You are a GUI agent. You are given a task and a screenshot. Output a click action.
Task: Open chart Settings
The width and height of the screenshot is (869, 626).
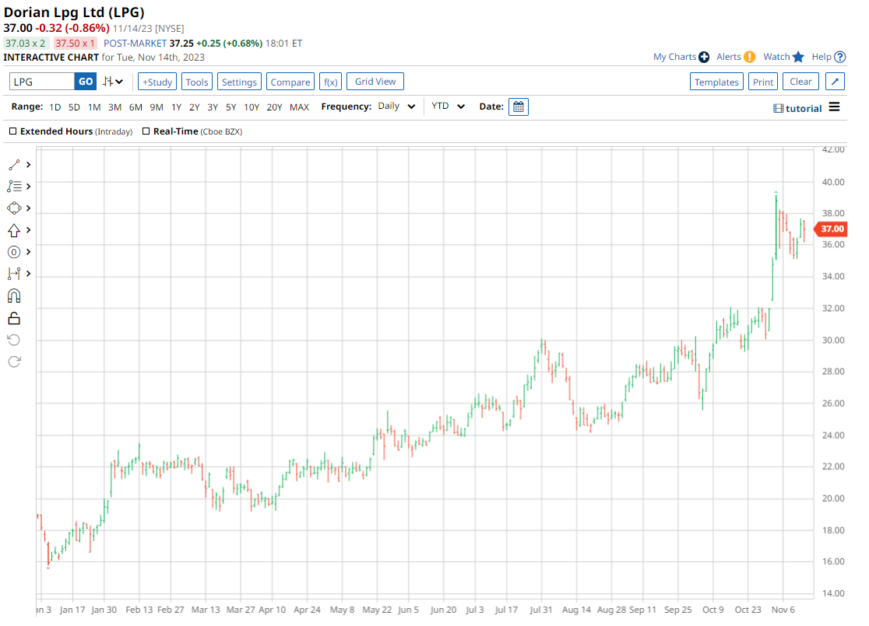click(x=239, y=82)
